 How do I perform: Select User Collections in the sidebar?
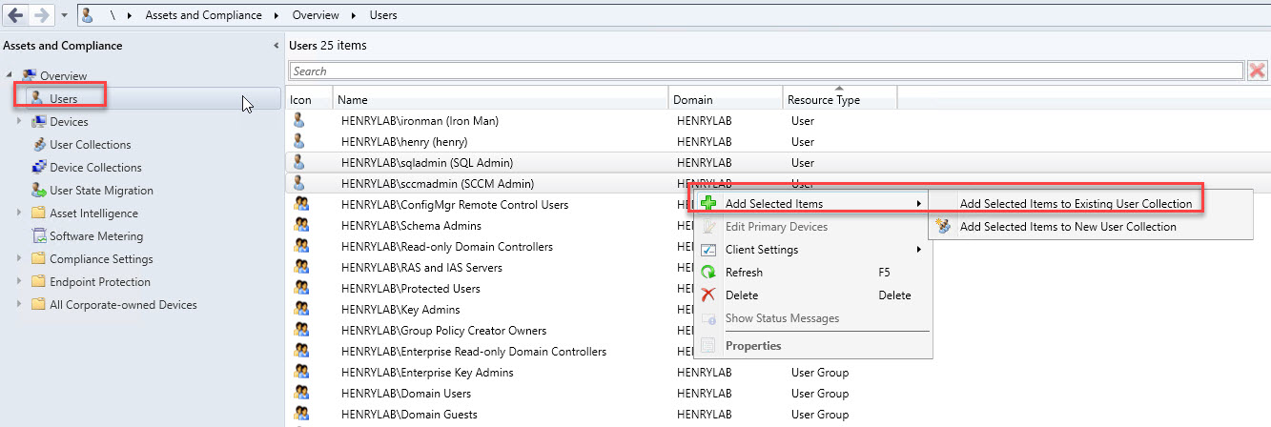(90, 145)
